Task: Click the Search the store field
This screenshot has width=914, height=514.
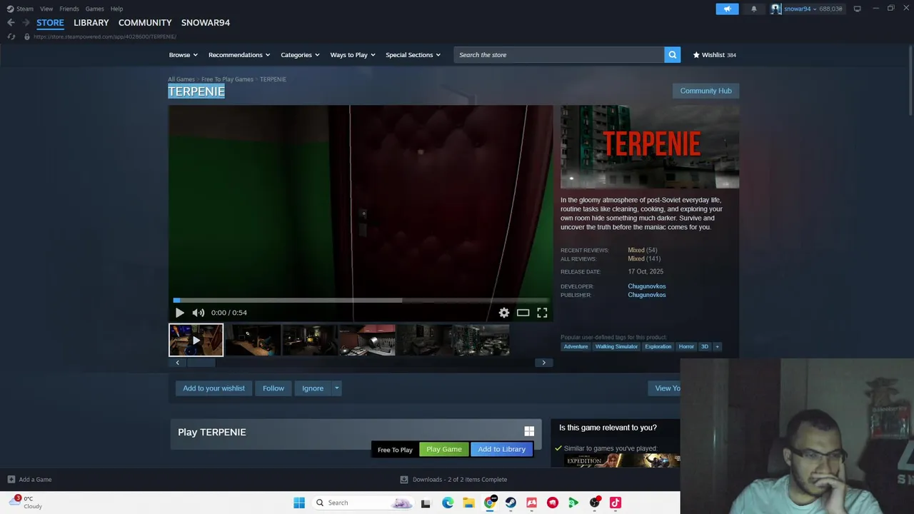Action: (x=559, y=55)
